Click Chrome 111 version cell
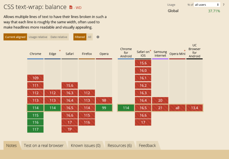229x159 pixels. [35, 86]
